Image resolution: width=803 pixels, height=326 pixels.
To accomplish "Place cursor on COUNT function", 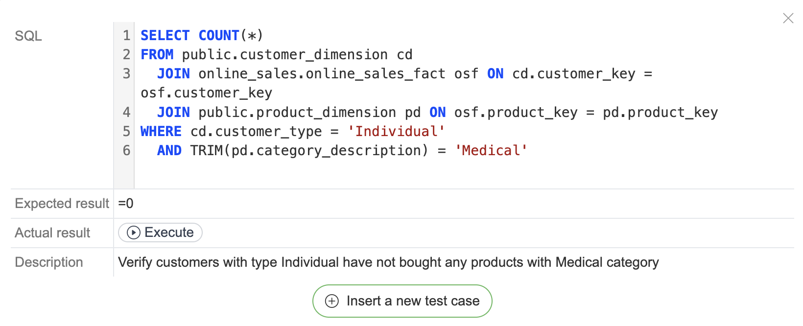I will pyautogui.click(x=218, y=35).
